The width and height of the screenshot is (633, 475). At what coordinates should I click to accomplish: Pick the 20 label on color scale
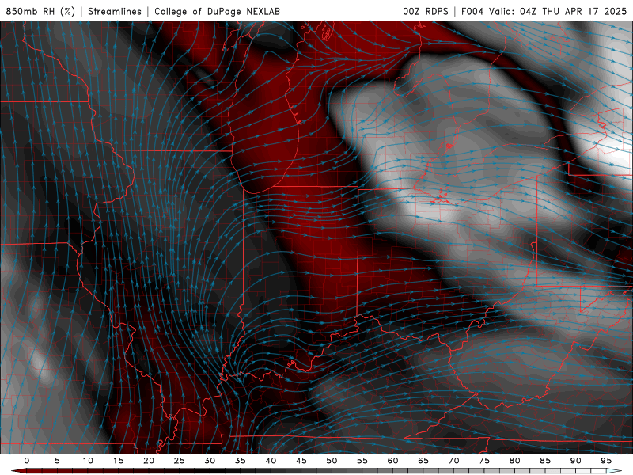[x=149, y=461]
